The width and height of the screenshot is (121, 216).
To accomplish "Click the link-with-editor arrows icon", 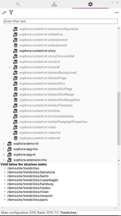I will [4, 13].
